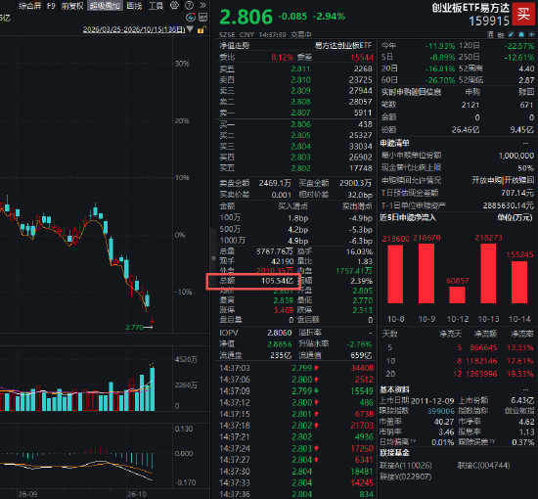This screenshot has width=538, height=499.
Task: Click the 融 tag icon
Action: (x=501, y=34)
